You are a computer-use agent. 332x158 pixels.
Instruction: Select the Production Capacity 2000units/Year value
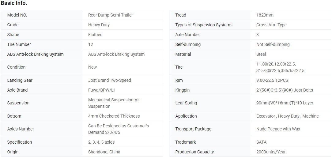271,152
